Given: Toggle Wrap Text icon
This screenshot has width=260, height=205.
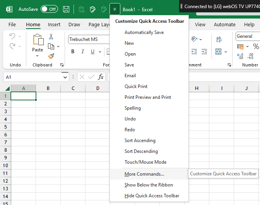Looking at the screenshot, I should (x=219, y=39).
